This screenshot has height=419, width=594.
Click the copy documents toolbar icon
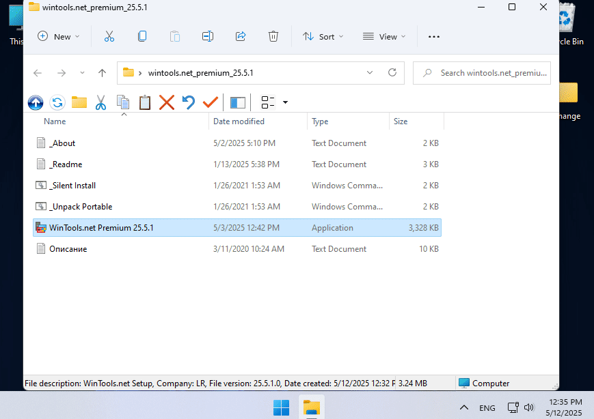123,102
